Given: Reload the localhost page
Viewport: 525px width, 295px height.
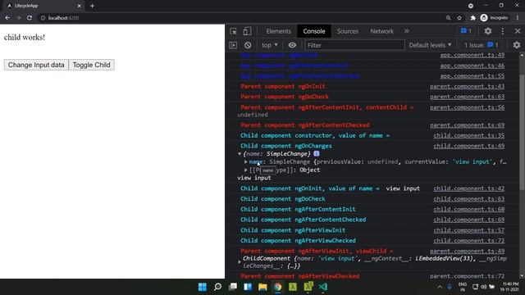Looking at the screenshot, I should [30, 18].
